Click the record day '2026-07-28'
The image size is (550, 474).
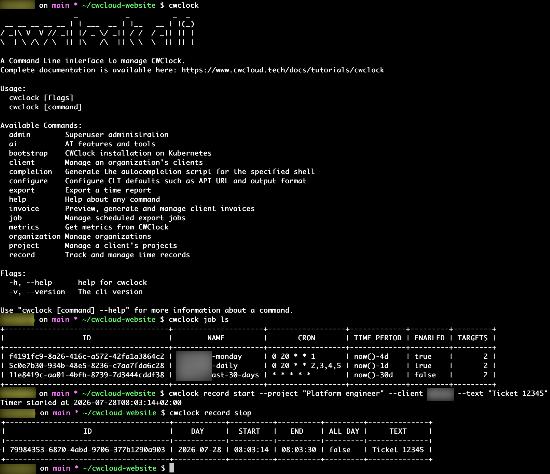(x=200, y=450)
